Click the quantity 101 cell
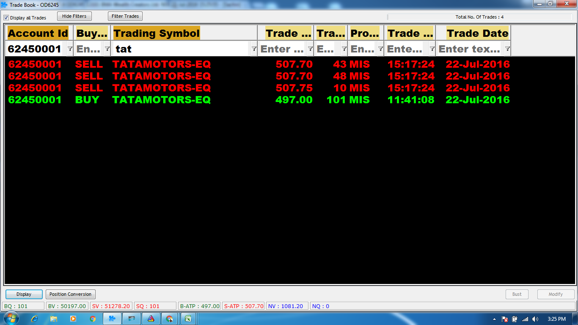The height and width of the screenshot is (325, 578). [x=336, y=100]
